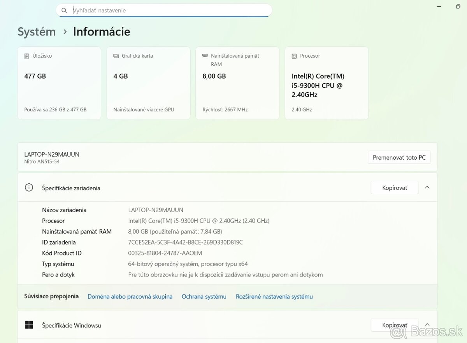Open Rozšírené nastavenia systému link
This screenshot has height=343, width=467.
(x=274, y=296)
